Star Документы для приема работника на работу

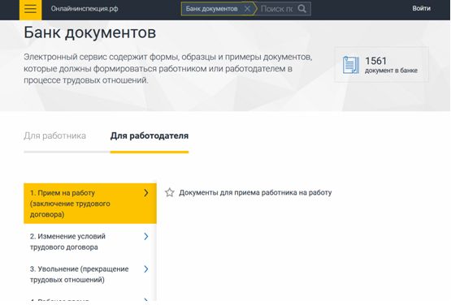(x=170, y=192)
